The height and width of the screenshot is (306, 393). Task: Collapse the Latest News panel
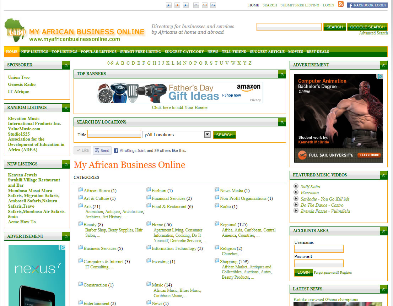click(x=383, y=289)
